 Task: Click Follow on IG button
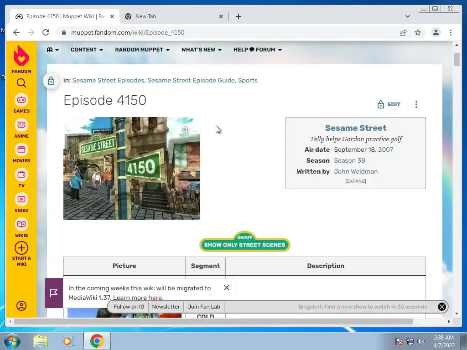[129, 307]
